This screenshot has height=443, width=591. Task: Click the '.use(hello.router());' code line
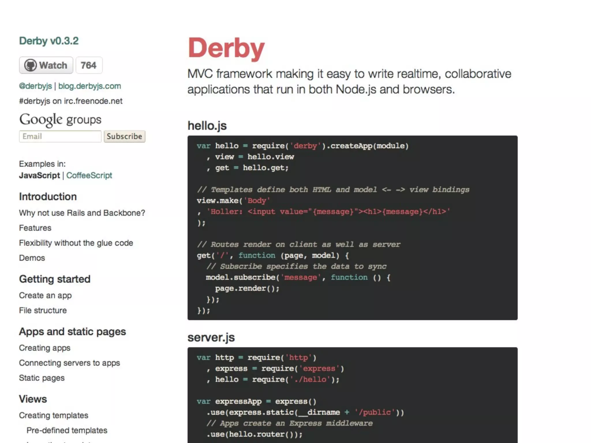coord(255,434)
